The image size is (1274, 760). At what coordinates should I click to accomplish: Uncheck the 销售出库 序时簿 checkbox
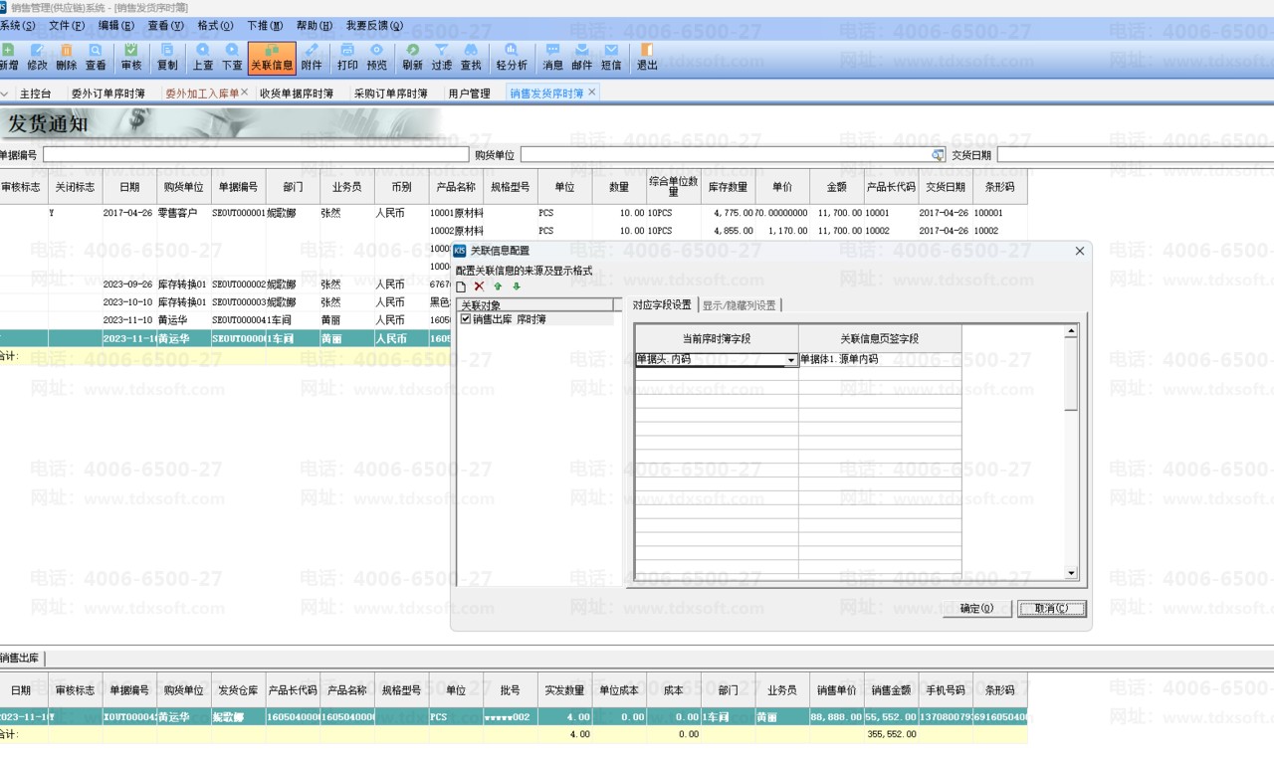[x=466, y=319]
